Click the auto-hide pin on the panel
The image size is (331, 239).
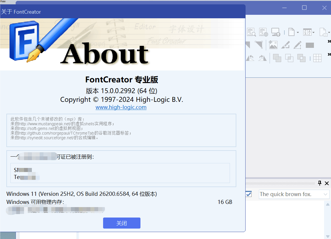click(x=319, y=183)
